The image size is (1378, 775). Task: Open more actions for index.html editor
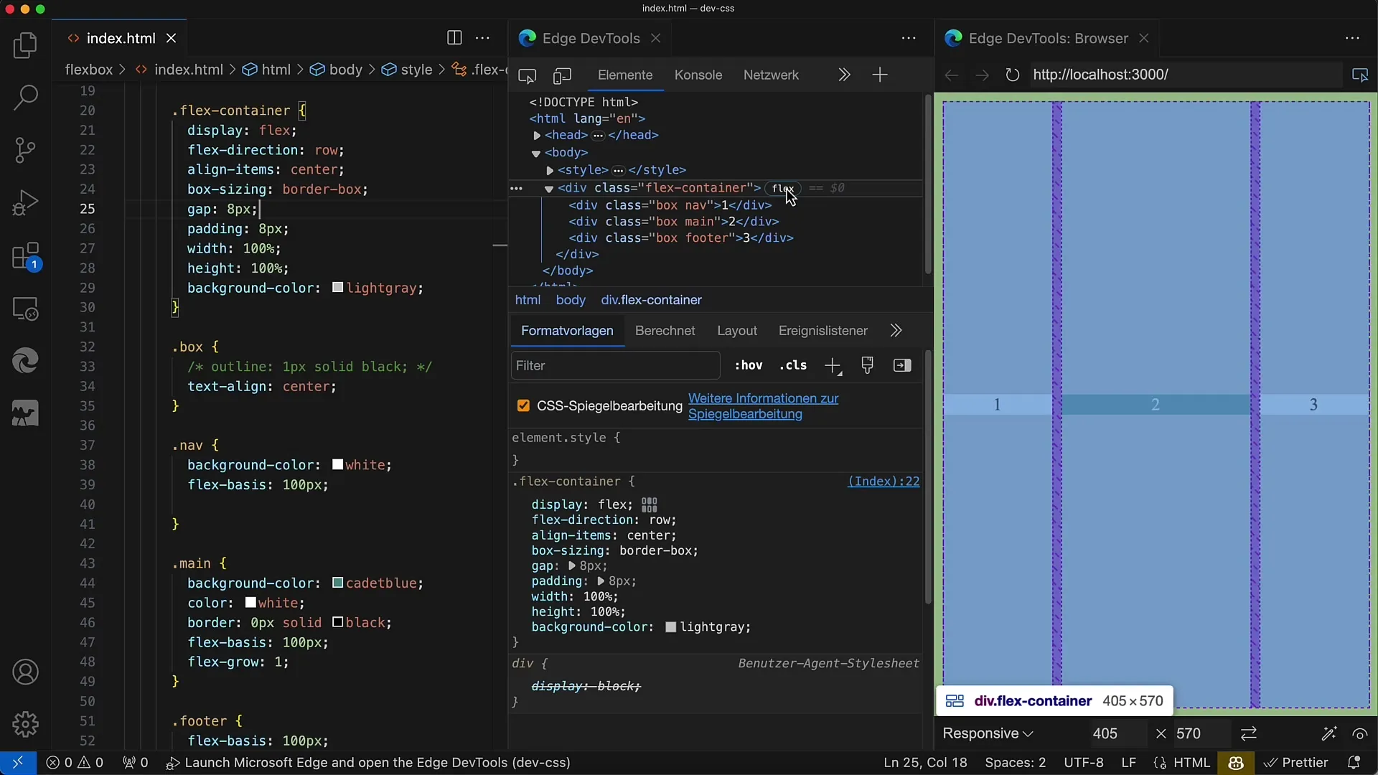point(483,38)
